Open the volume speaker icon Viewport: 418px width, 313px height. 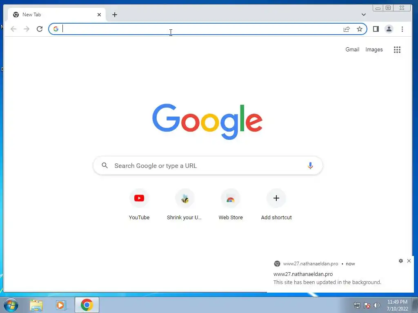[x=376, y=305]
